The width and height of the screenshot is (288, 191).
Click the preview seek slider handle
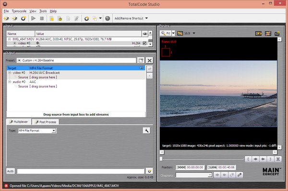pyautogui.click(x=161, y=159)
